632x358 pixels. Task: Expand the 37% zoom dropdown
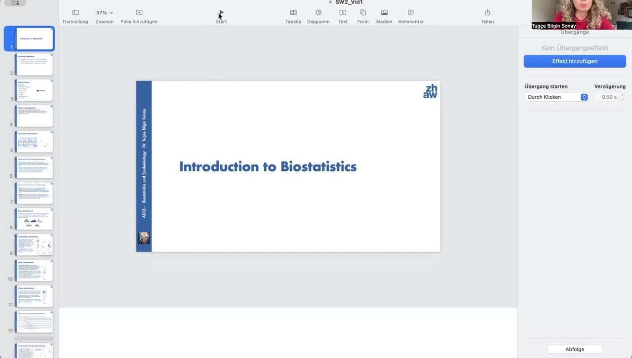[105, 13]
